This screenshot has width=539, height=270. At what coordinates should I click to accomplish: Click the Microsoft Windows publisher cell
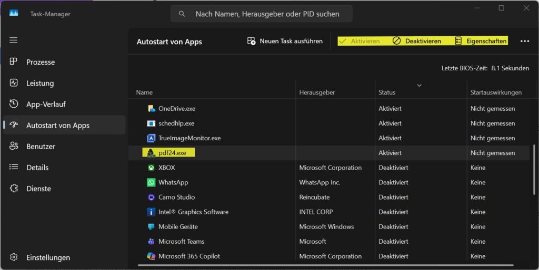[x=326, y=226]
